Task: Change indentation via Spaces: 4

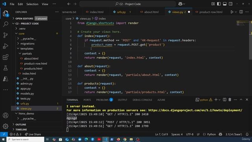Action: pos(177,134)
